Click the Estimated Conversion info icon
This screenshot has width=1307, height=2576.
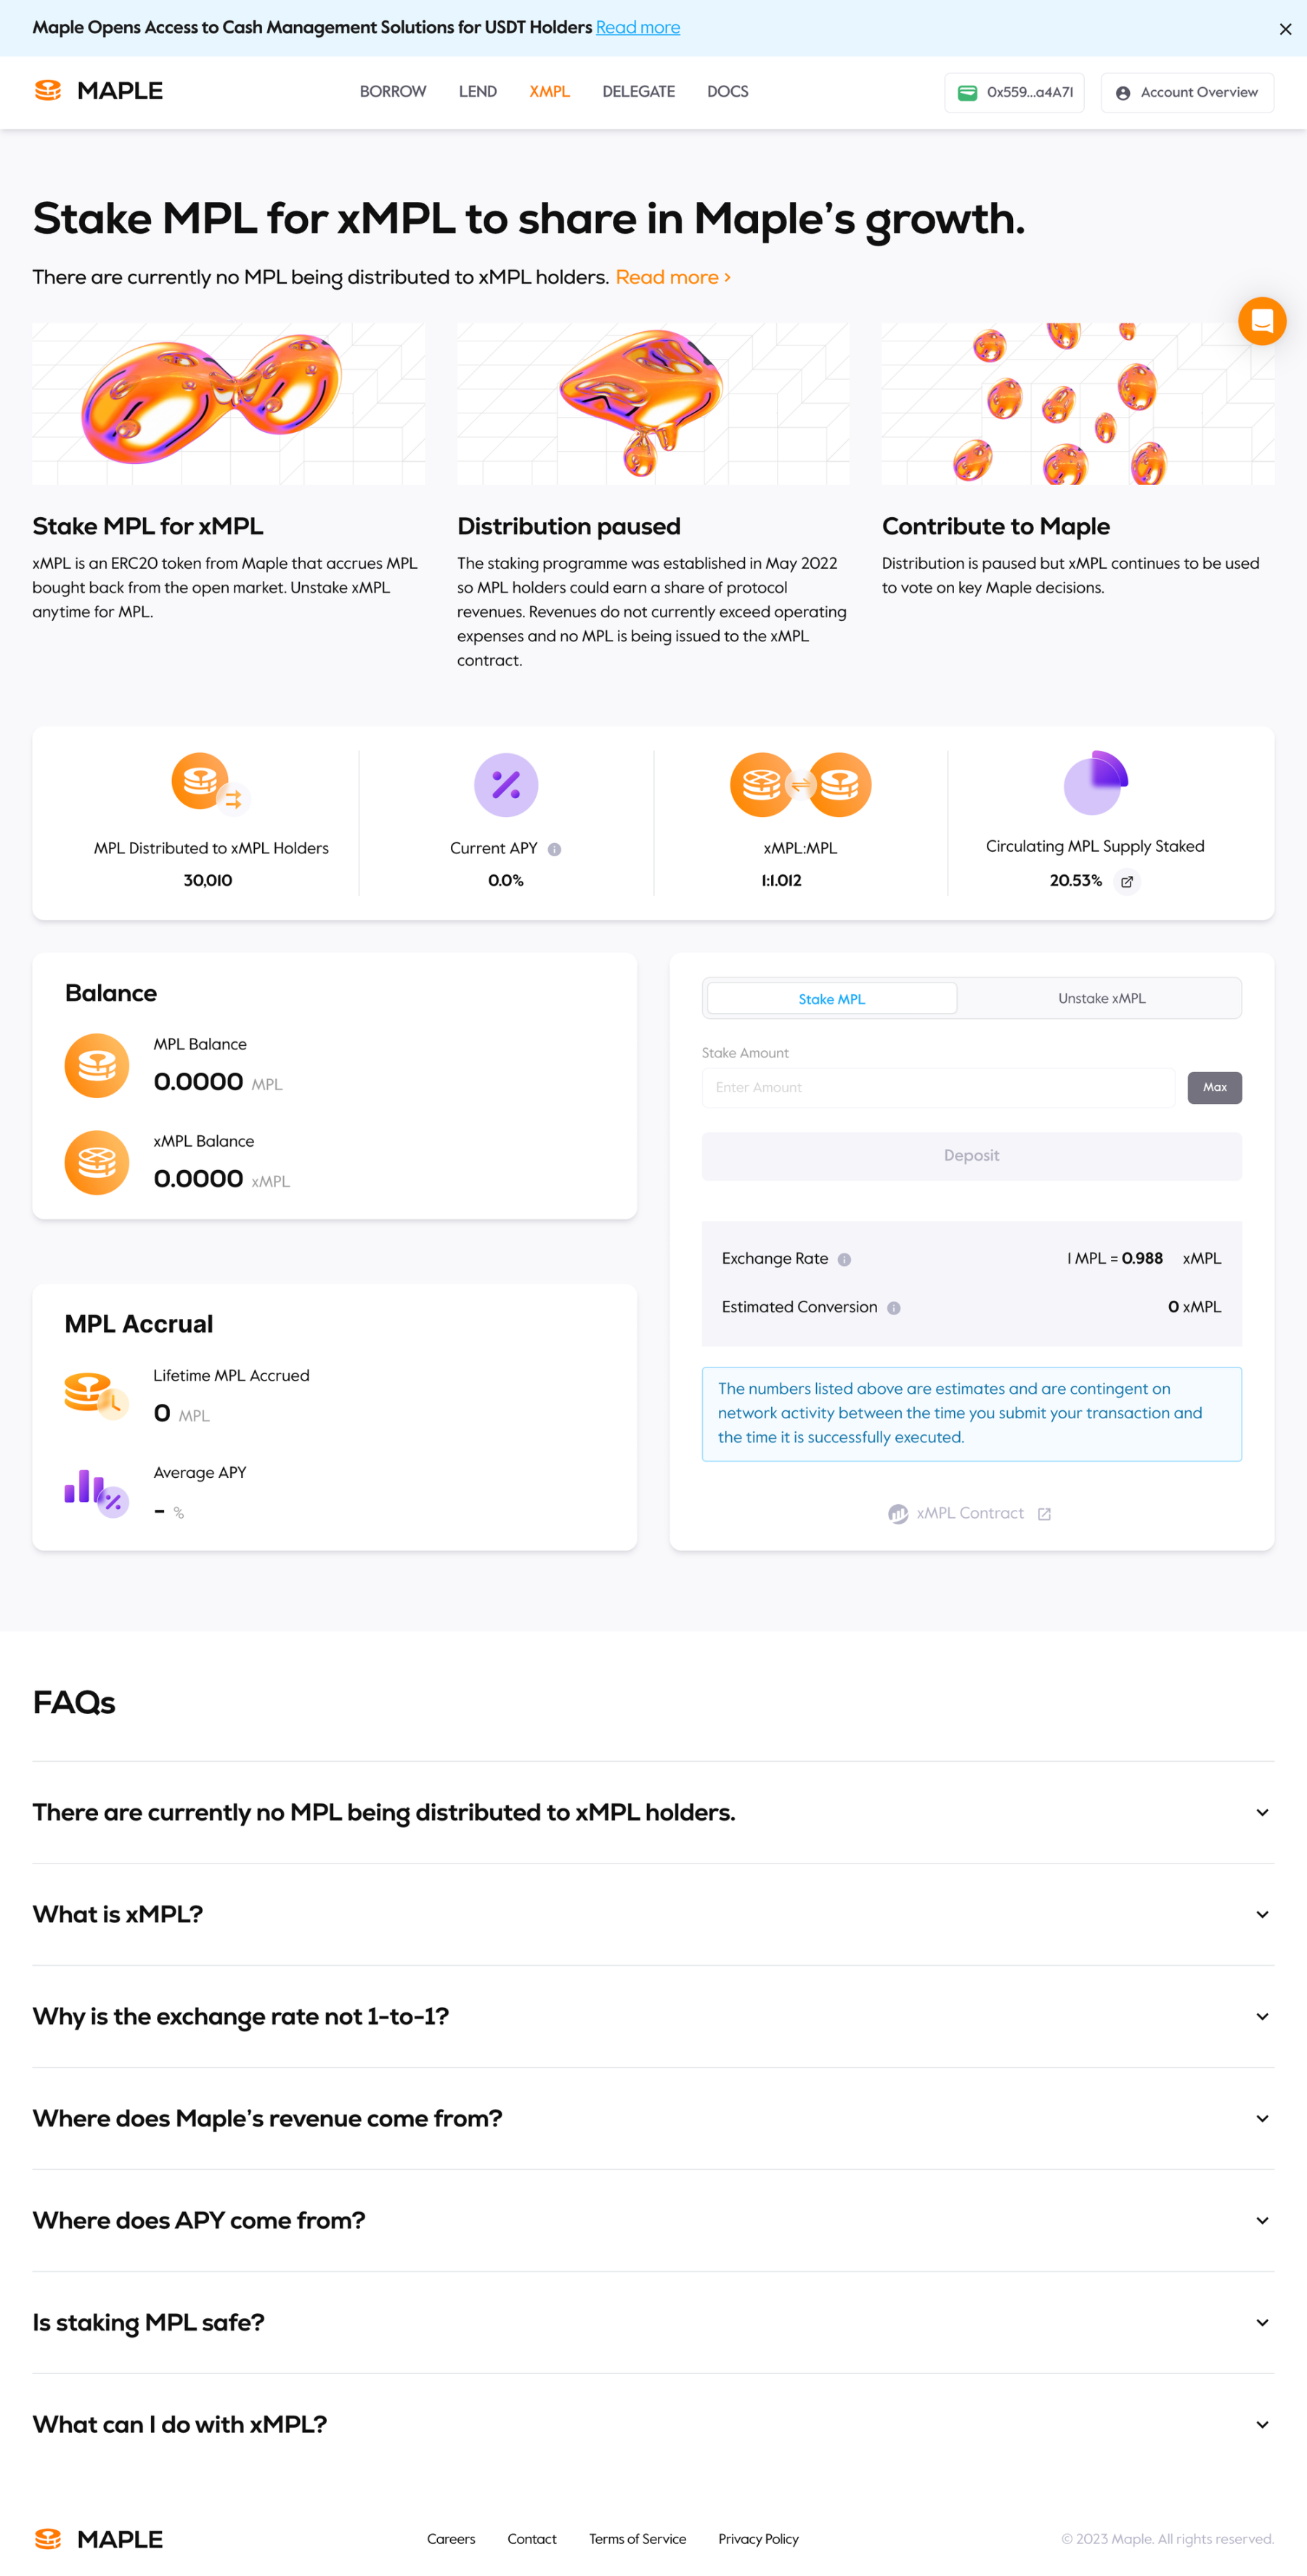(x=893, y=1308)
